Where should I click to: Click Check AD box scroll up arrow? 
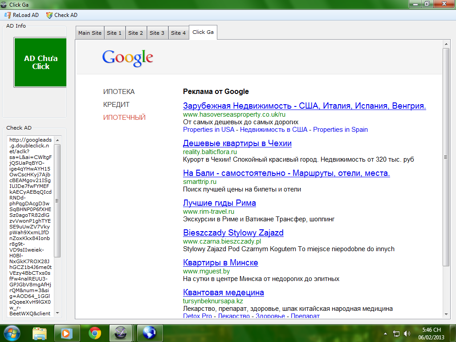point(57,140)
